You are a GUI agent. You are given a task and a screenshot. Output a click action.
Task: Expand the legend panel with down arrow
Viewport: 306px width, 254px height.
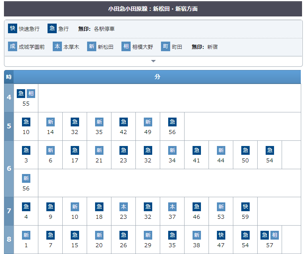pos(153,61)
